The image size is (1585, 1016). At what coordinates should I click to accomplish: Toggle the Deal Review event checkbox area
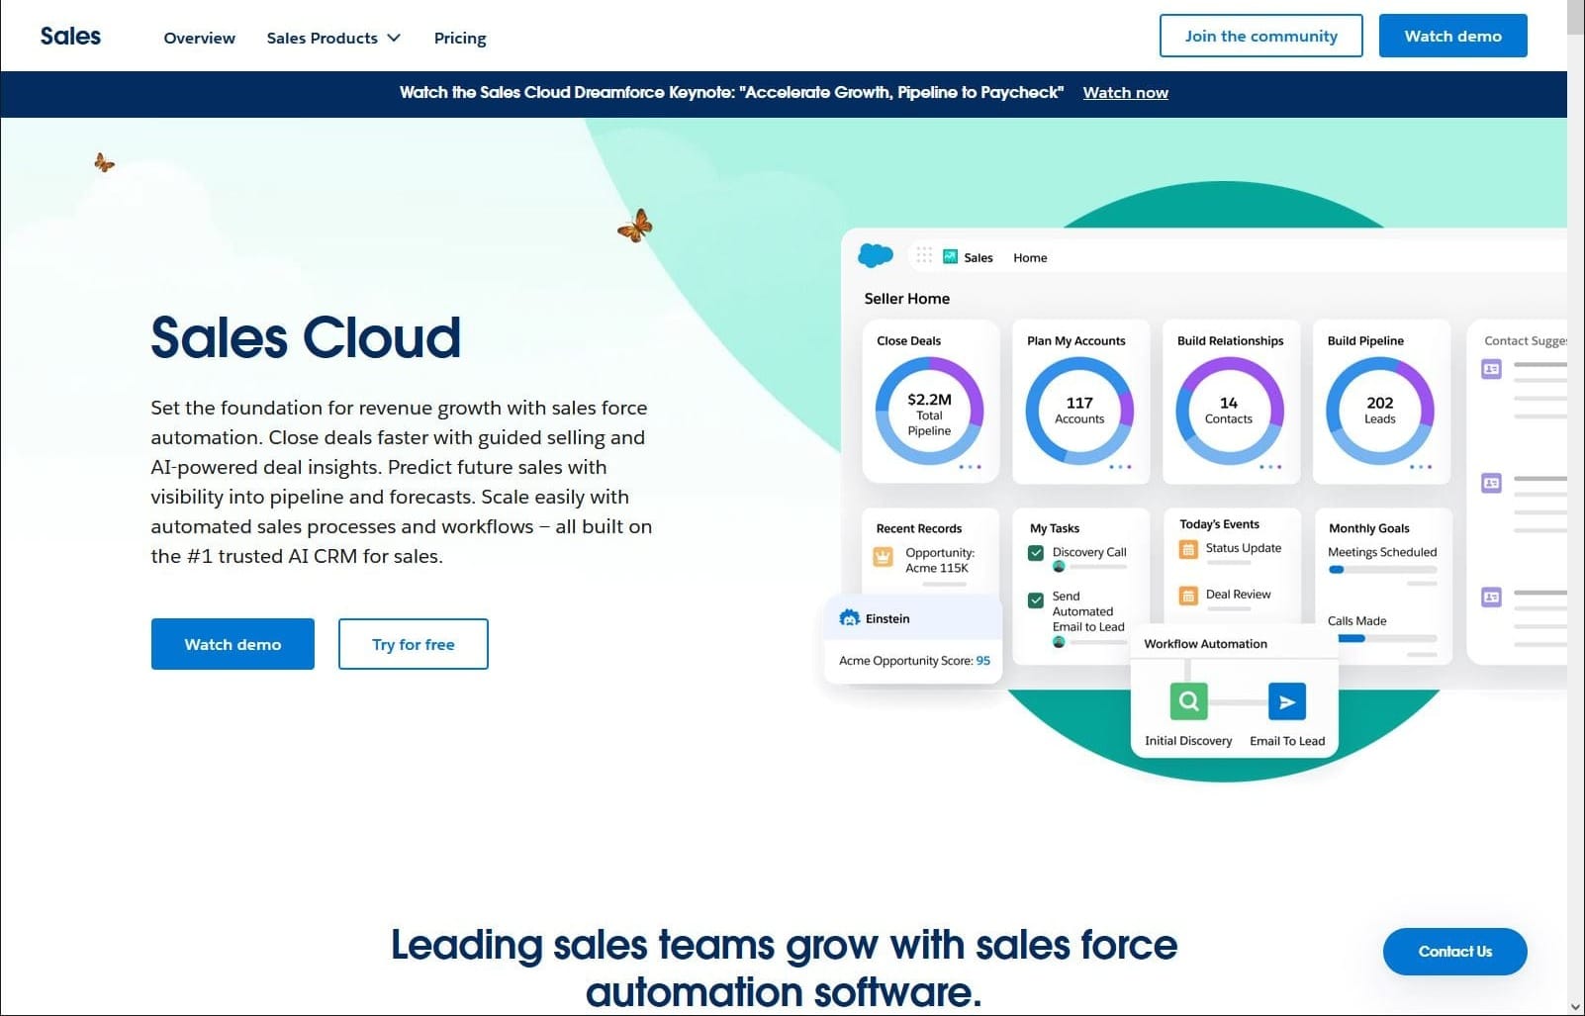click(1187, 595)
